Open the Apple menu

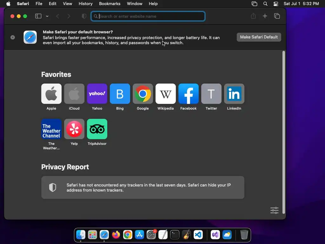[8, 4]
